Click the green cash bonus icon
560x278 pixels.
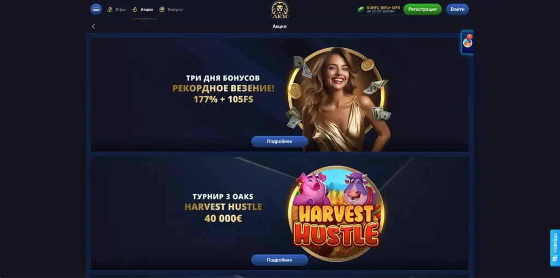click(x=361, y=10)
